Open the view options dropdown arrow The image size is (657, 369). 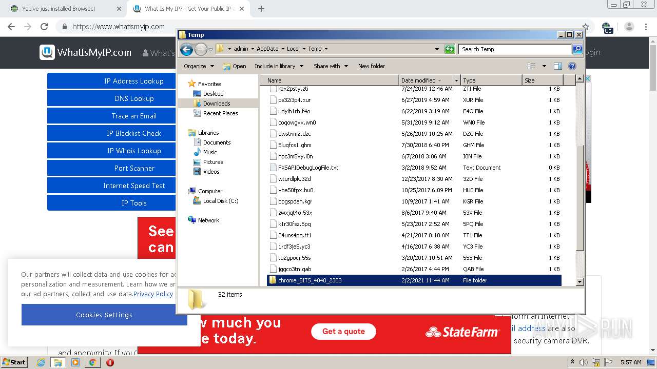[544, 66]
